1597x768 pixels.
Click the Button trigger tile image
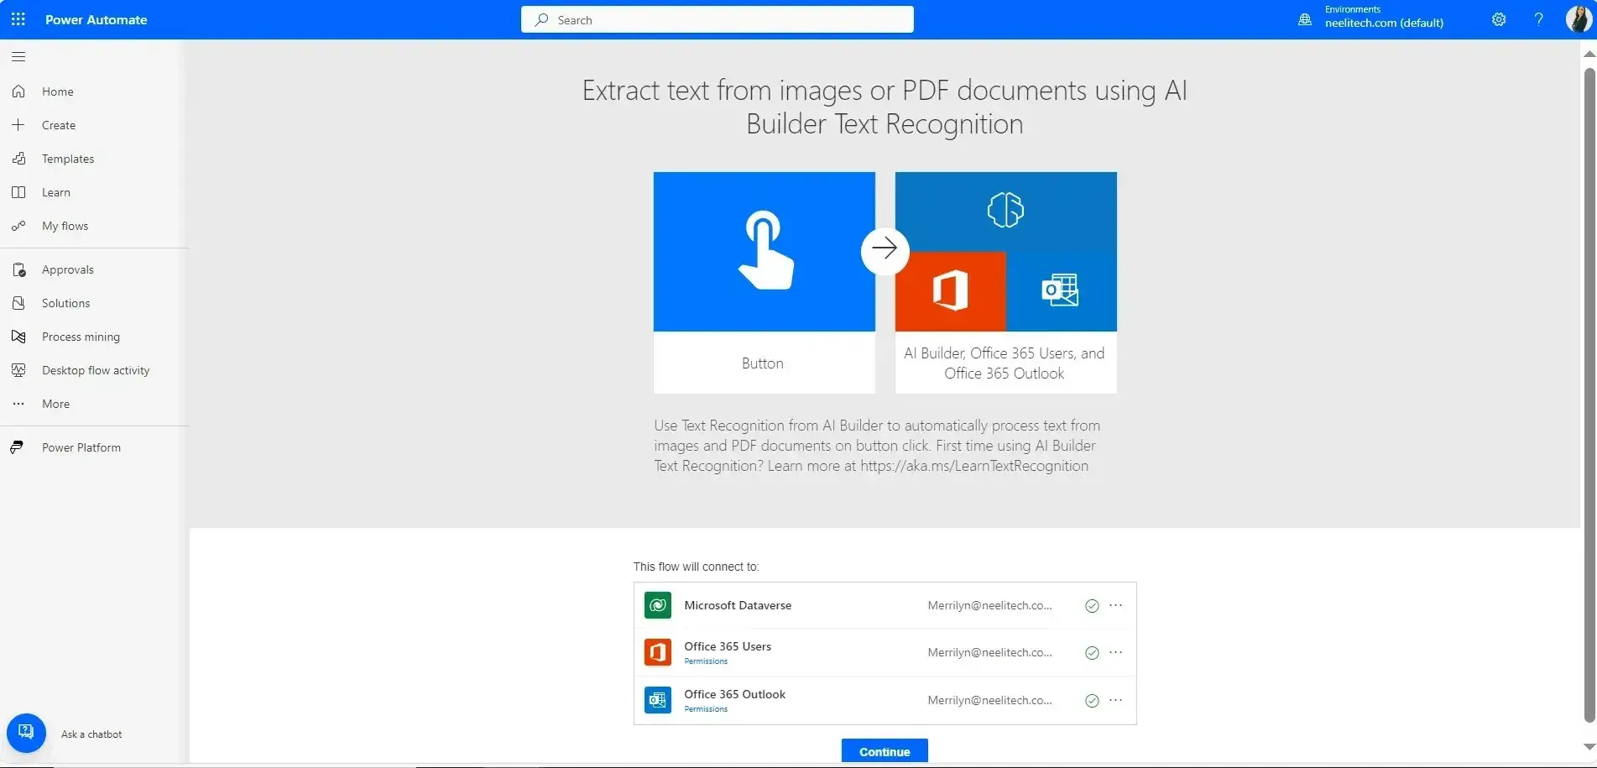click(764, 252)
